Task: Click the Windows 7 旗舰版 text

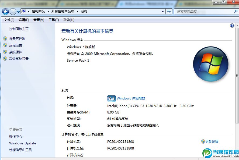Action: point(81,47)
